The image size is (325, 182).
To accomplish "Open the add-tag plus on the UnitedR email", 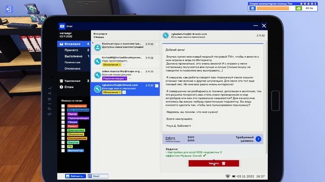I will [x=124, y=65].
